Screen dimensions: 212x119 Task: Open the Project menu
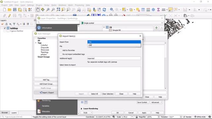click(x=4, y=5)
